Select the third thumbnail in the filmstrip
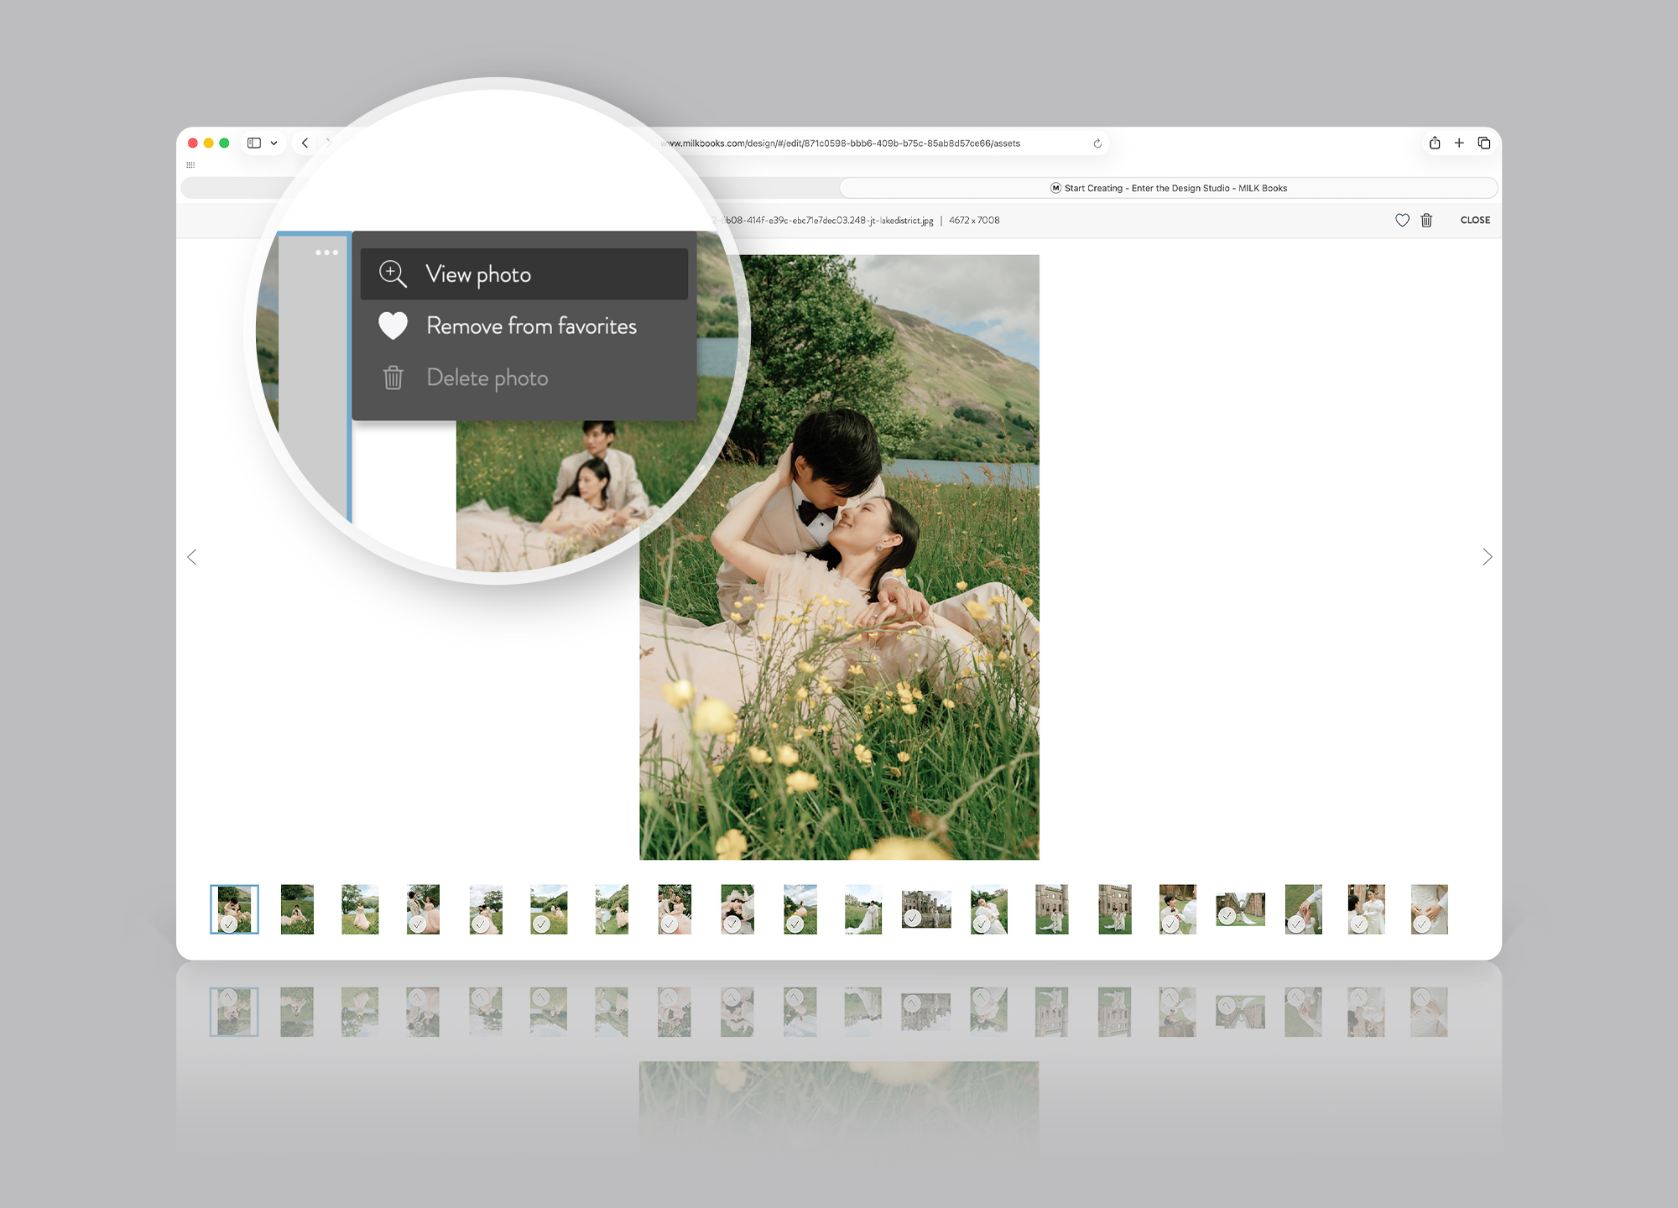Viewport: 1678px width, 1208px height. tap(360, 909)
